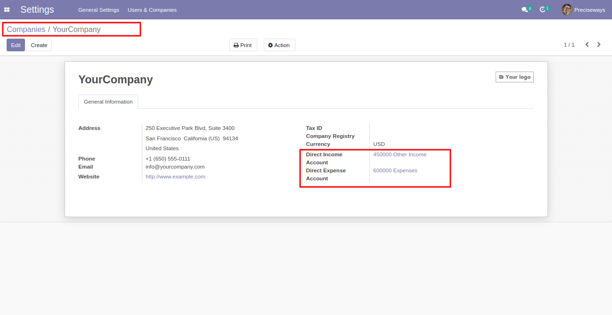Click the Create button
This screenshot has width=612, height=315.
coord(39,45)
